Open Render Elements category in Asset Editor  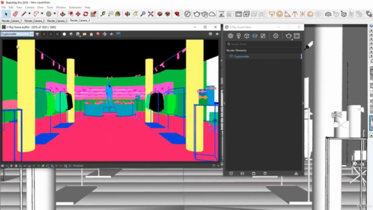pyautogui.click(x=255, y=36)
